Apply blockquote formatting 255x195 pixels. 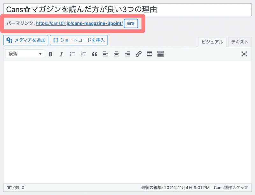tap(94, 54)
